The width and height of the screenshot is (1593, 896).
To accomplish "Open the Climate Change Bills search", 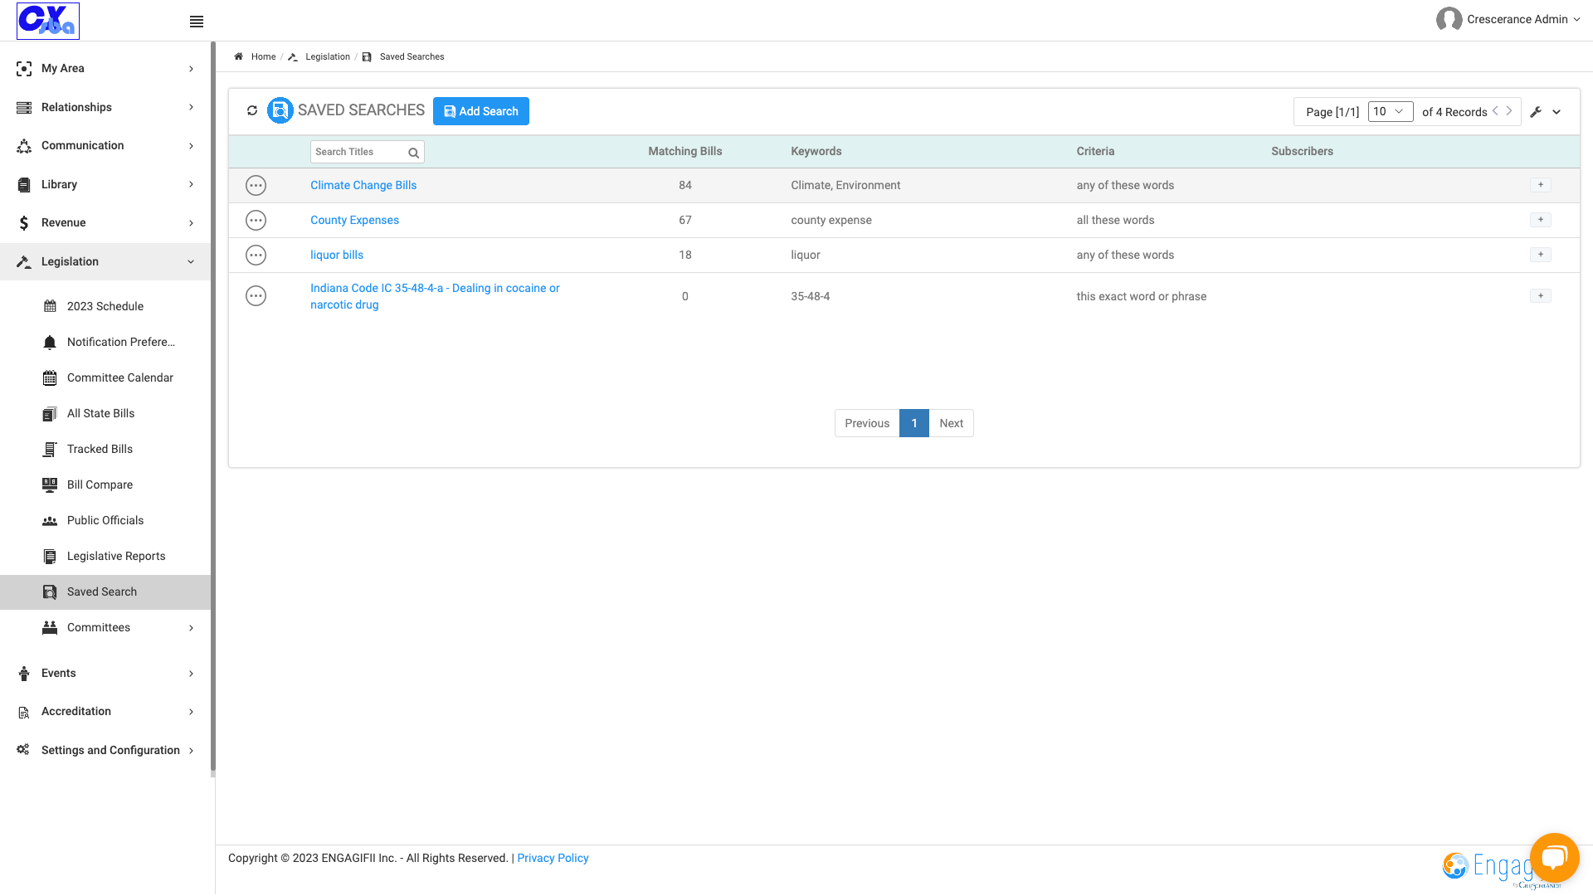I will [x=363, y=185].
